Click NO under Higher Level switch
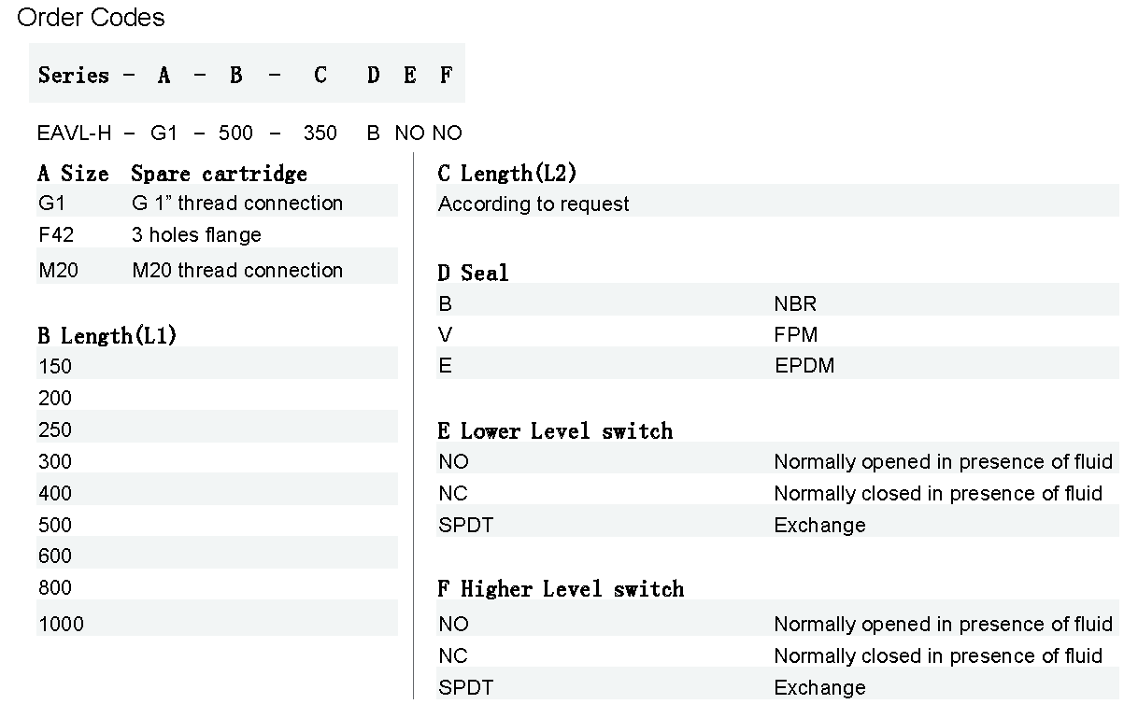Screen dimensions: 1138x718 pyautogui.click(x=453, y=624)
